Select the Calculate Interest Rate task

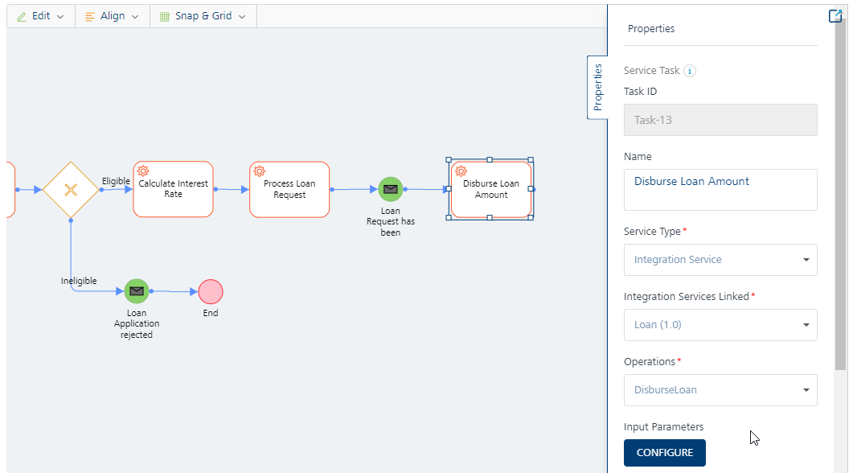(x=173, y=189)
